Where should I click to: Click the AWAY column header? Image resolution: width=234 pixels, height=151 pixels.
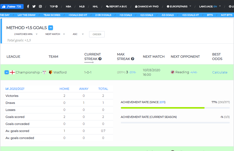[84, 89]
